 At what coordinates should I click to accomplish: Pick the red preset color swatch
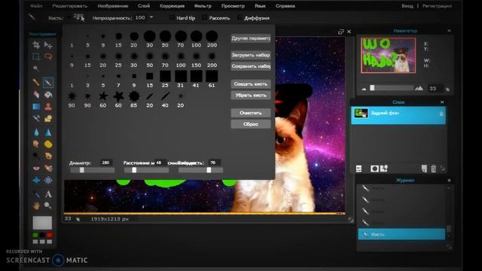[x=50, y=235]
